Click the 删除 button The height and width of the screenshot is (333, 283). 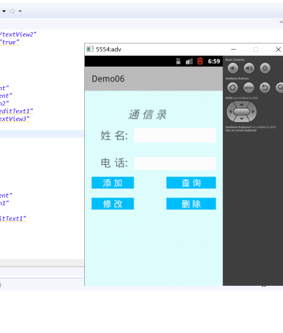point(191,204)
